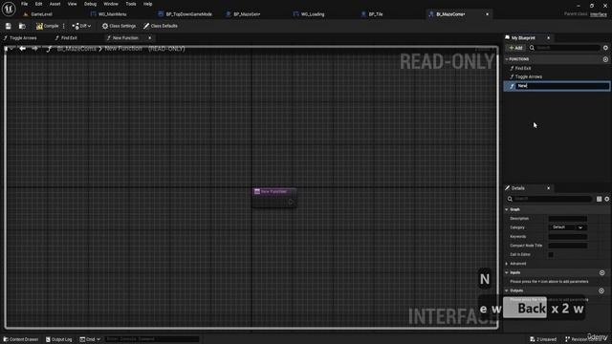Close the My Blueprint panel
This screenshot has height=344, width=612.
point(548,38)
